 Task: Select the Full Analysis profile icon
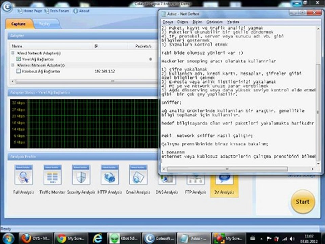click(24, 175)
